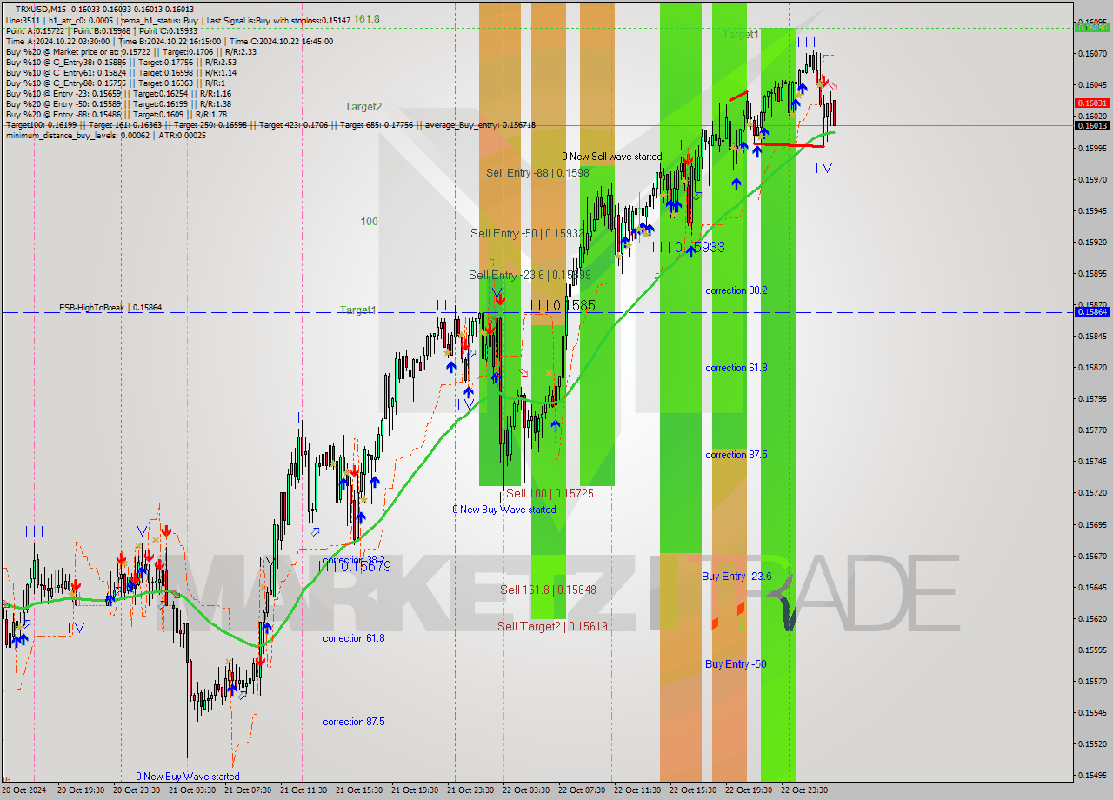Click the '21 Oct 07:30' time label
The width and height of the screenshot is (1113, 800).
click(x=249, y=790)
